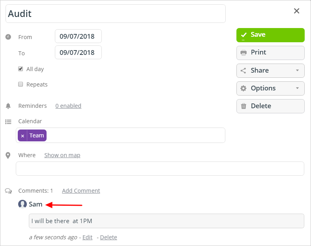The height and width of the screenshot is (246, 311).
Task: Click the empty Where location field
Action: (160, 169)
